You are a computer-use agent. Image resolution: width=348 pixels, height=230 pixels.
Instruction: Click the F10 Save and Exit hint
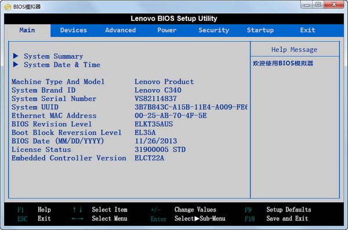276,218
